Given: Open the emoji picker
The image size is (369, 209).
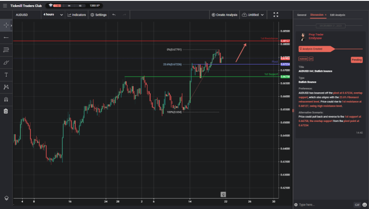Looking at the screenshot, I should coord(365,205).
